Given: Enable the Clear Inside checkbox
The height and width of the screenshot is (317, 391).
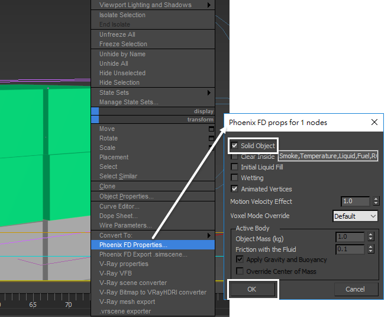Looking at the screenshot, I should (x=234, y=156).
